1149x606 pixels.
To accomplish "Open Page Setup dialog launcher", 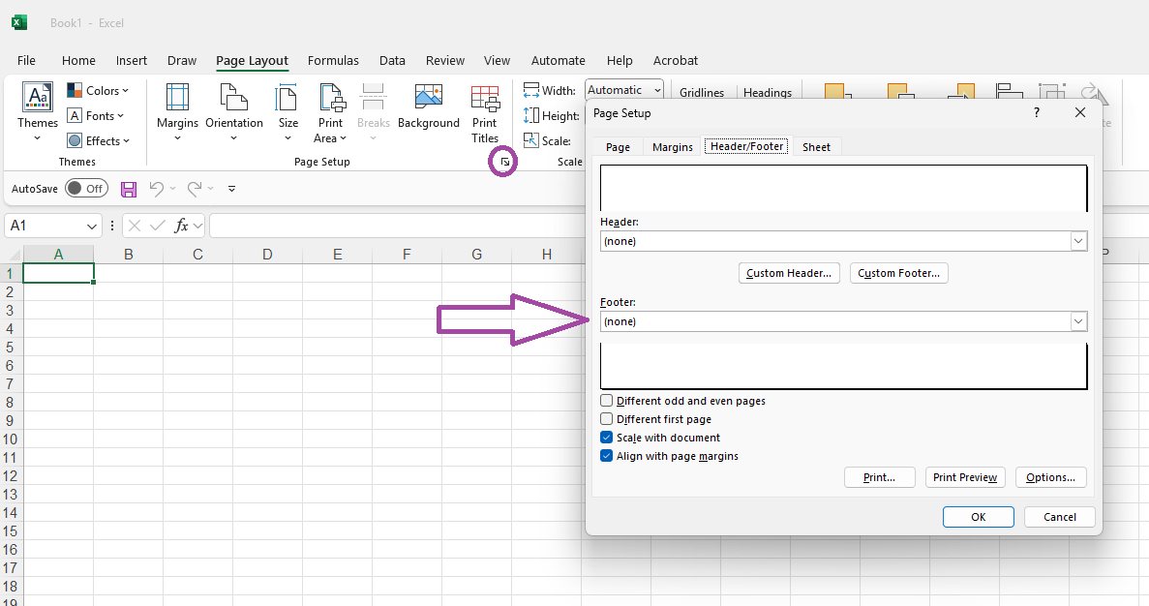I will (505, 162).
